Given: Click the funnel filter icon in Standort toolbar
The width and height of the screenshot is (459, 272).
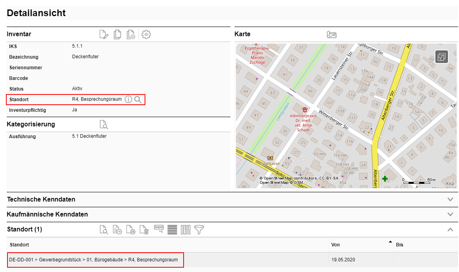Looking at the screenshot, I should (199, 229).
